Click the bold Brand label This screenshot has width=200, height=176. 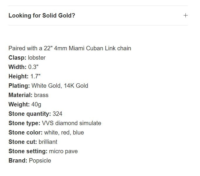pyautogui.click(x=18, y=161)
